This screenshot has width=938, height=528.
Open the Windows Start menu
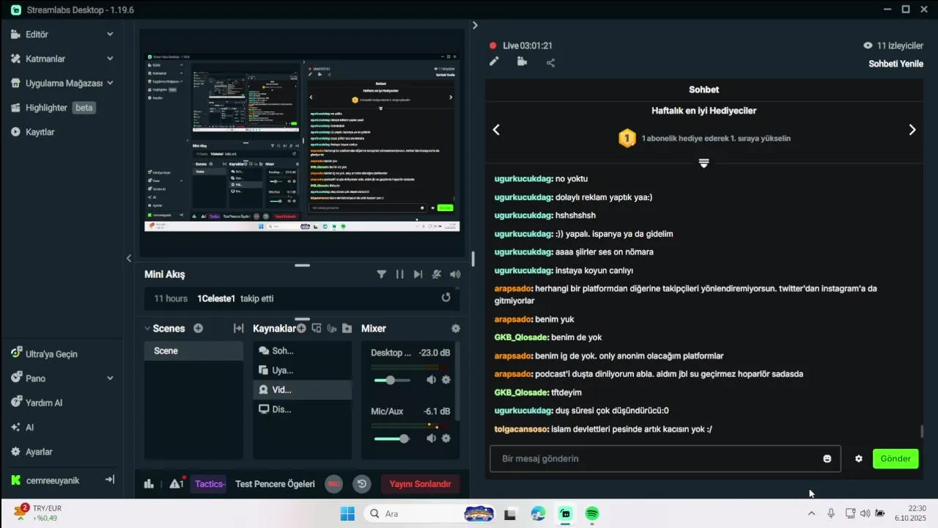coord(347,513)
